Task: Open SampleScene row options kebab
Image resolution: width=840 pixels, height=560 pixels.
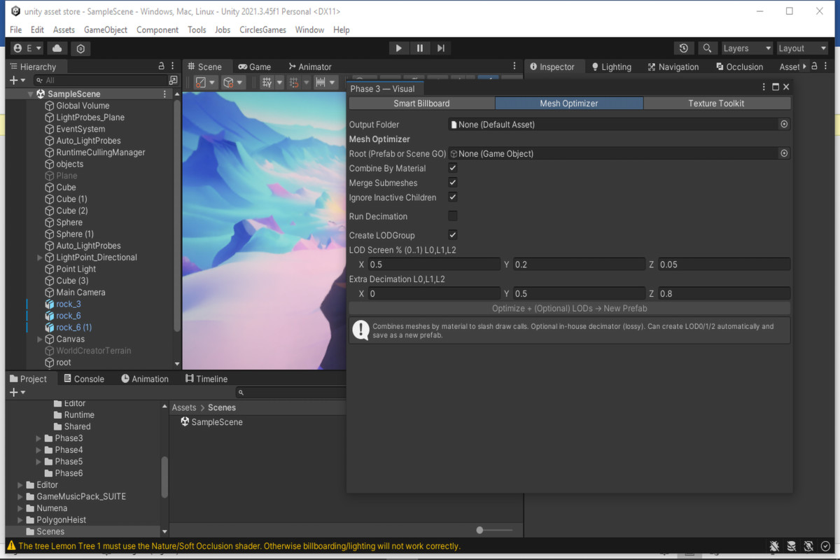Action: click(x=165, y=94)
